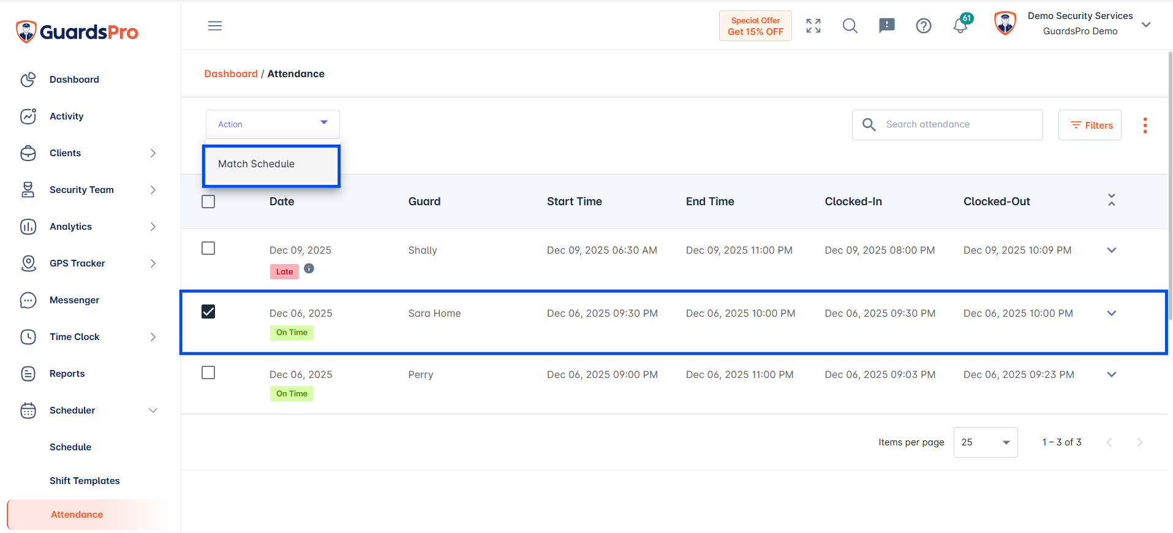The width and height of the screenshot is (1173, 533).
Task: Expand the GPS Tracker submenu chevron
Action: (x=153, y=263)
